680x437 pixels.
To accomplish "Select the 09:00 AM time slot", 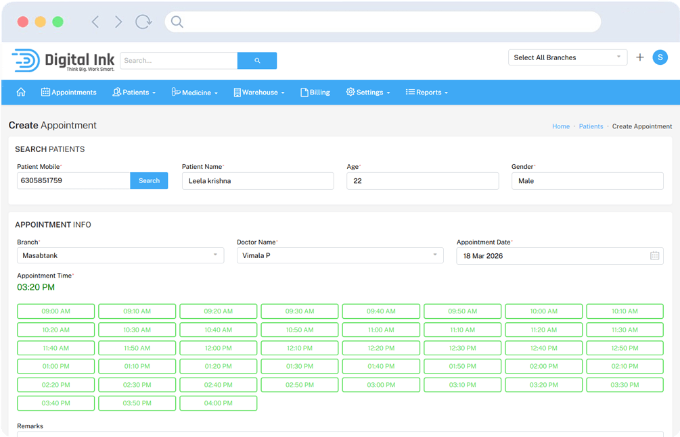I will [55, 311].
